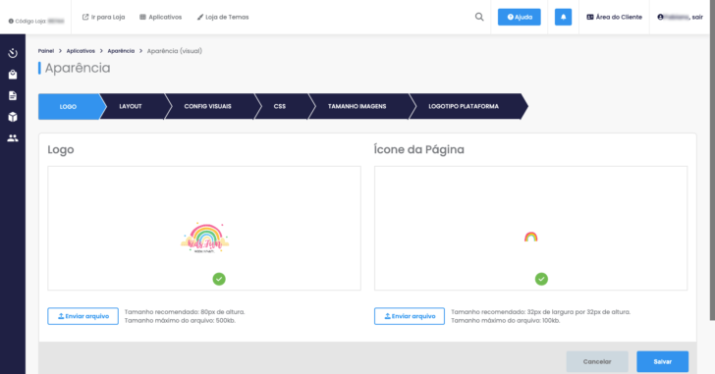The height and width of the screenshot is (374, 715).
Task: Click Aparência in the breadcrumb
Action: tap(121, 51)
